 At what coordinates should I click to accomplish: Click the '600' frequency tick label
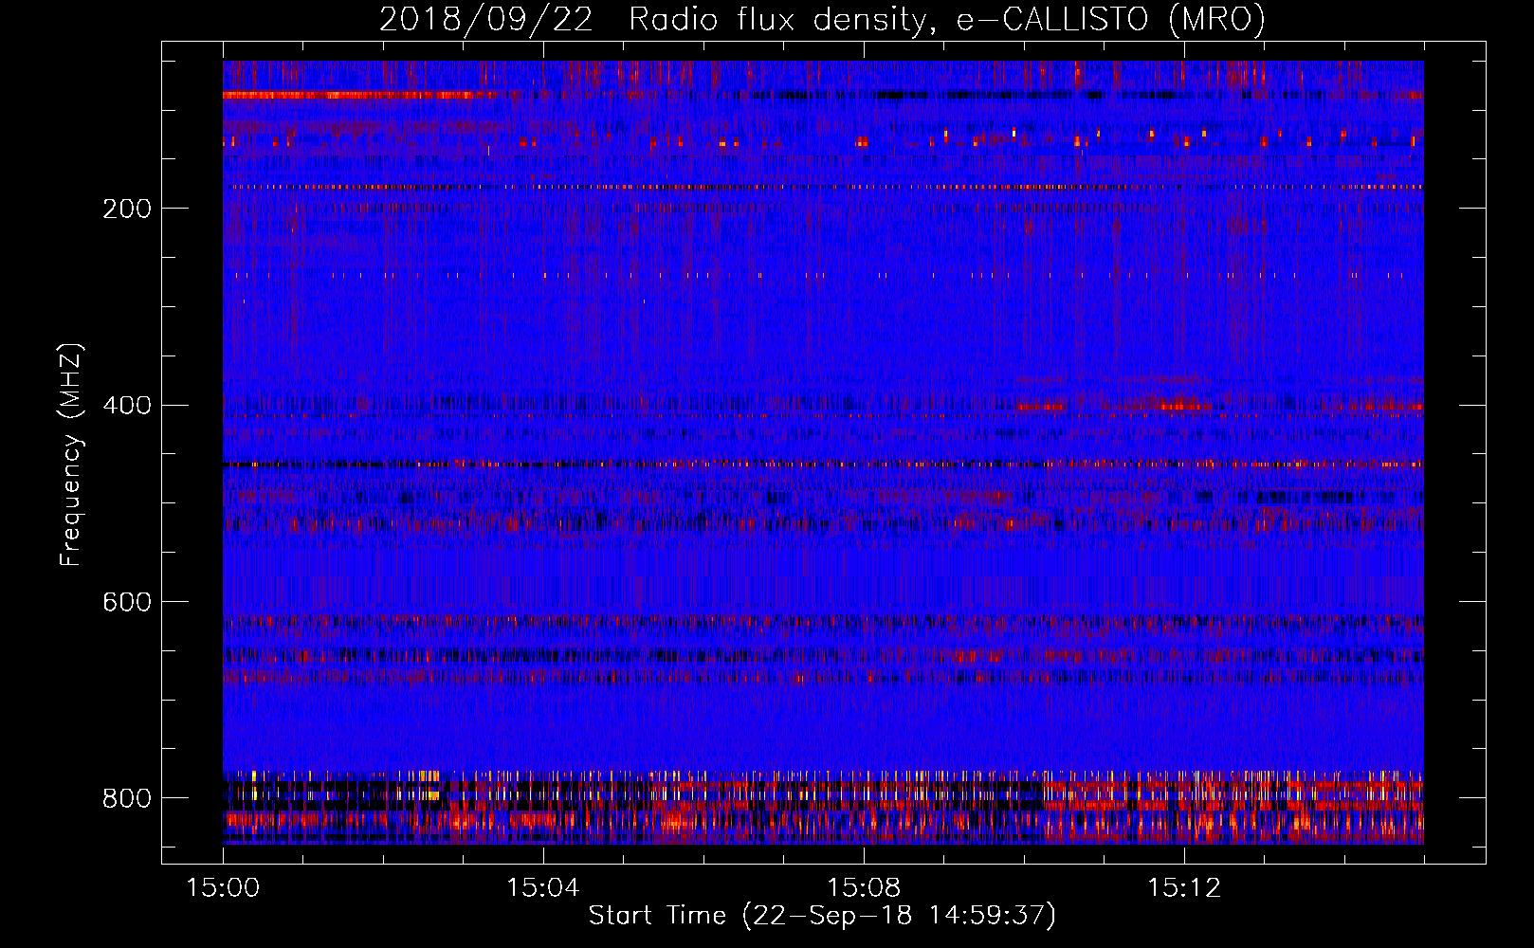coord(127,602)
